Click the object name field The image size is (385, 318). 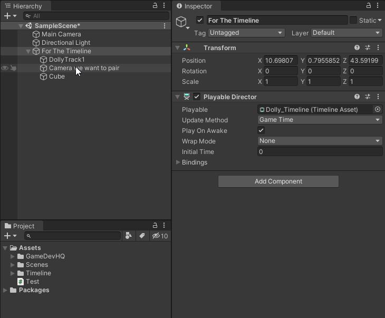tap(277, 20)
